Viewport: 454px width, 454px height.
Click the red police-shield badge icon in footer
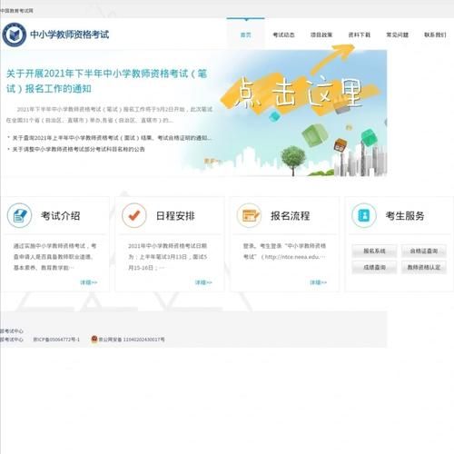tap(94, 339)
